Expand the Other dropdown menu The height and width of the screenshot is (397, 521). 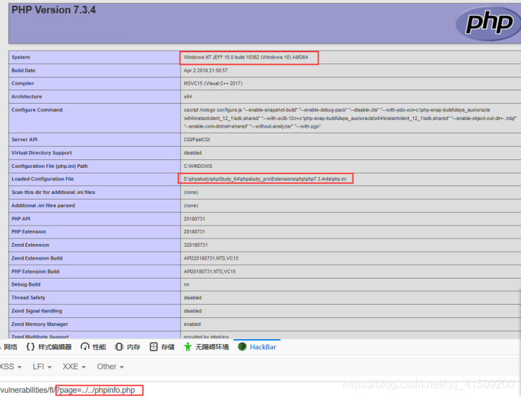click(110, 367)
